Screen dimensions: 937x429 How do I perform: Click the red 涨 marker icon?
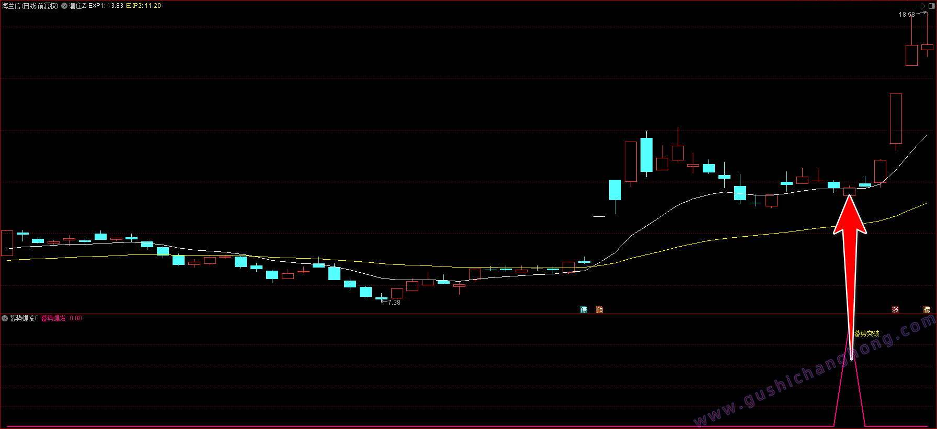[x=895, y=310]
